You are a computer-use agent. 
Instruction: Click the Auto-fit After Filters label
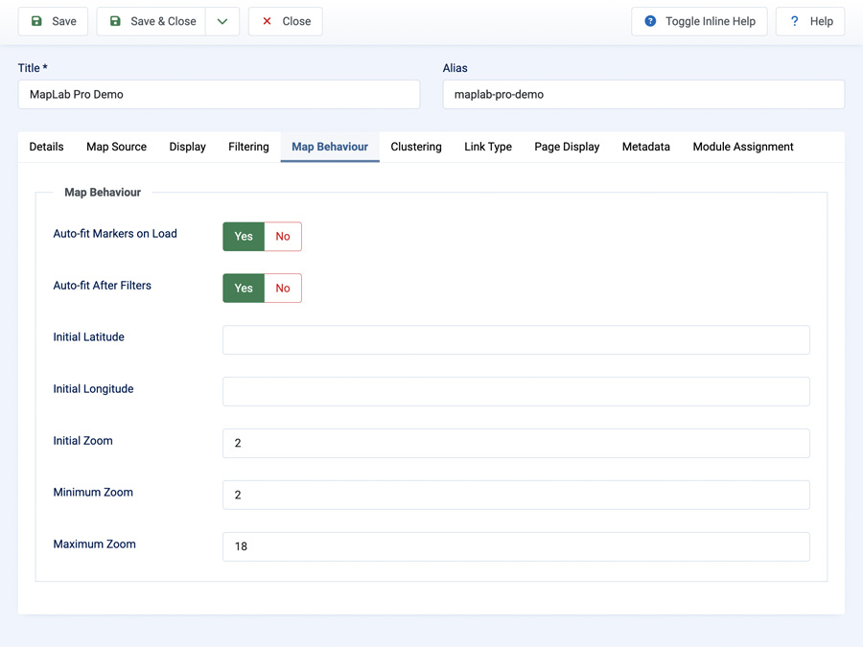(102, 286)
